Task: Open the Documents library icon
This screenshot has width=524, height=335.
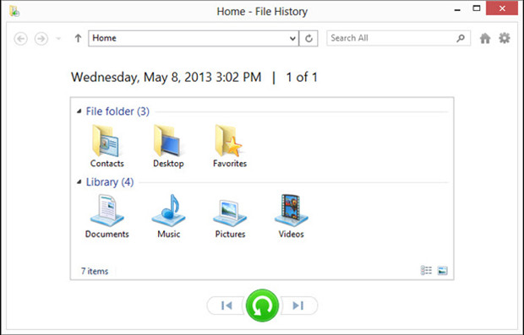Action: click(x=107, y=211)
